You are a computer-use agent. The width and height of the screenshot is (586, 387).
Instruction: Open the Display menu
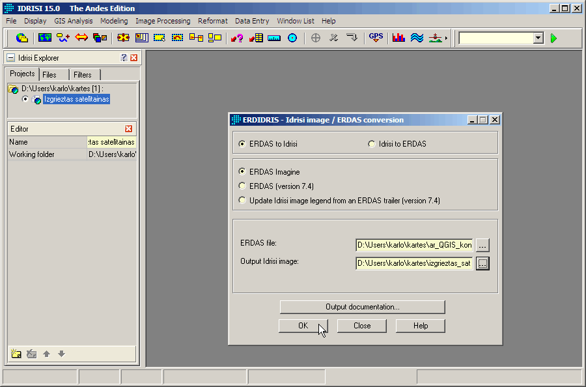[x=35, y=21]
